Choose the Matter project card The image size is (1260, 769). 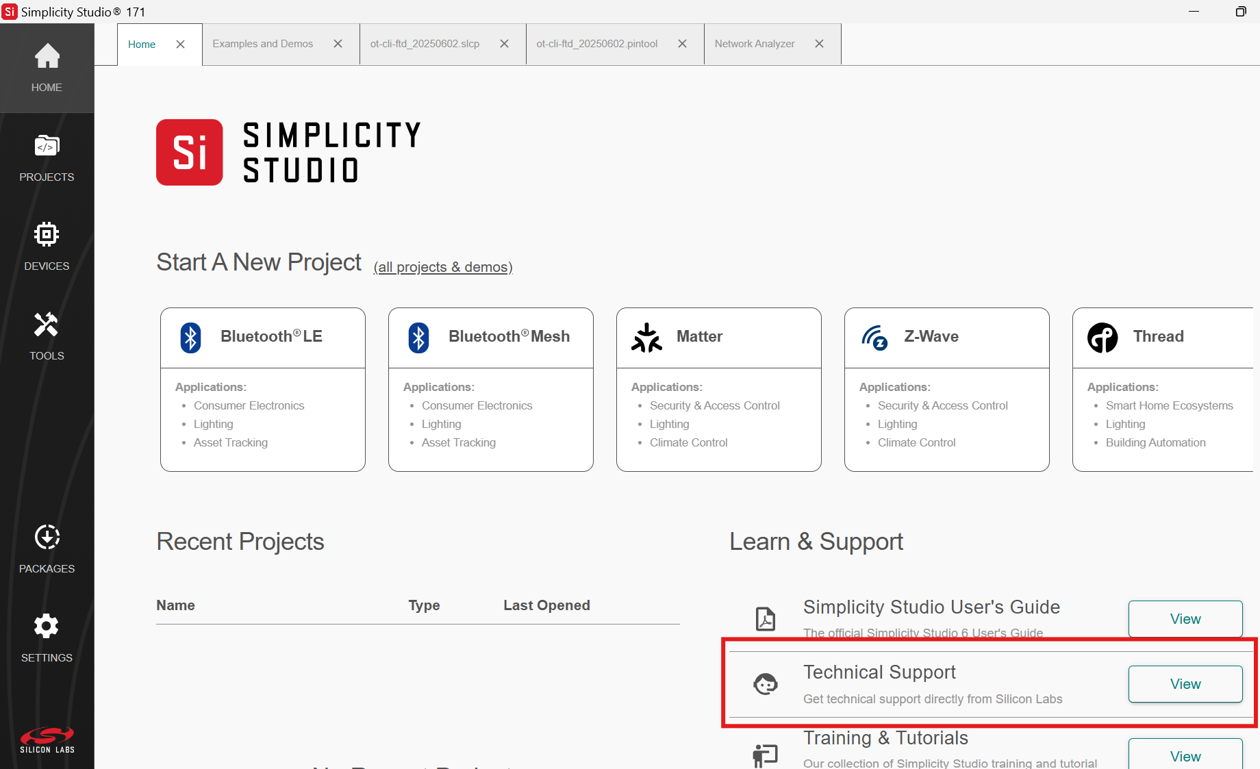pos(719,389)
